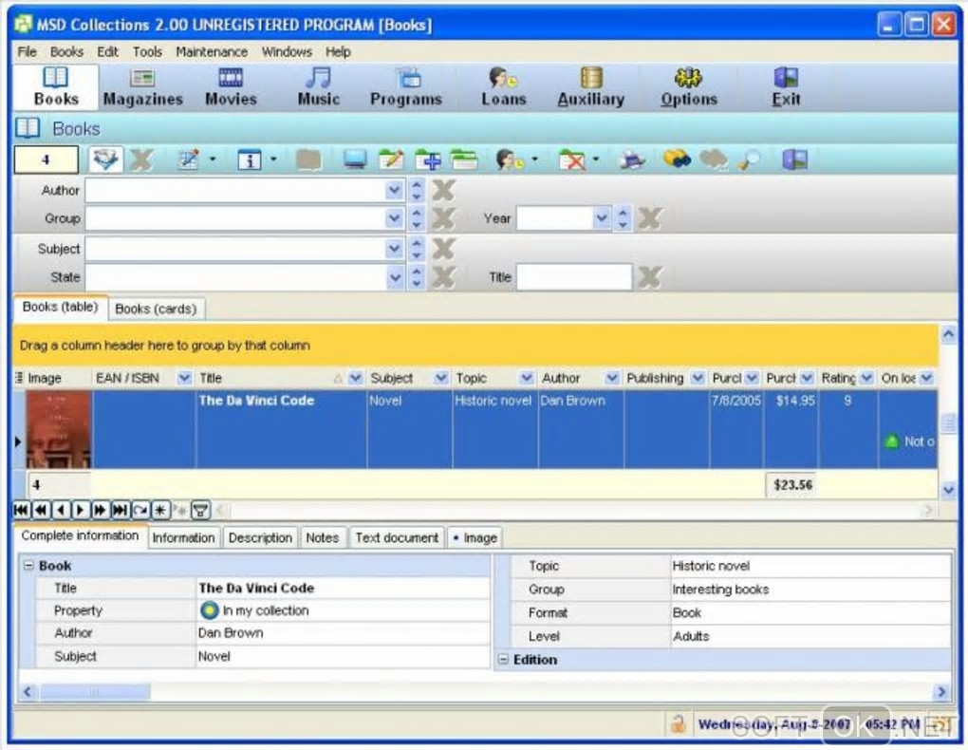Switch to the Text document tab
Screen dimensions: 968x750
[x=397, y=537]
